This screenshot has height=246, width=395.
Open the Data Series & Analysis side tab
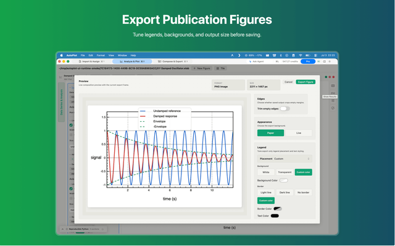point(61,102)
